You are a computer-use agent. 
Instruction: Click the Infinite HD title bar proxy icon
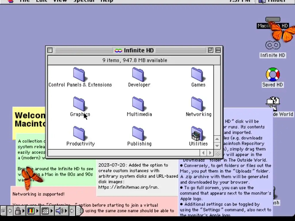(x=118, y=50)
